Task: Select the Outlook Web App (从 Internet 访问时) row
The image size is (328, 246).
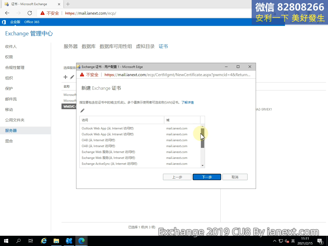Action: [x=140, y=128]
